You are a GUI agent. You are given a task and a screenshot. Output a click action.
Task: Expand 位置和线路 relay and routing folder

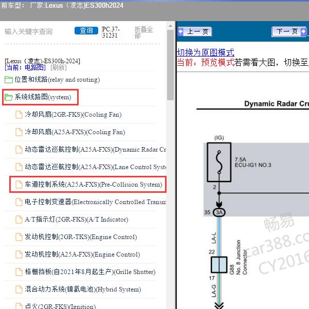pyautogui.click(x=57, y=80)
